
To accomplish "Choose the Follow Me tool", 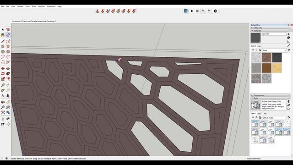I will click(8, 74).
